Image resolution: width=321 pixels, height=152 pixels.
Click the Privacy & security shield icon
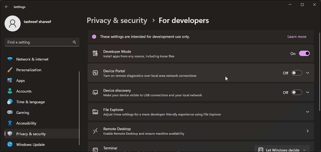click(10, 134)
